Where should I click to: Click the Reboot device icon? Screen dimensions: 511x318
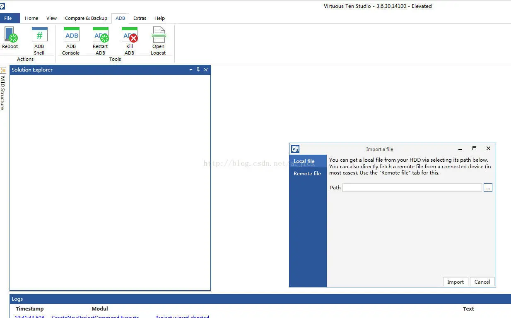pyautogui.click(x=10, y=38)
